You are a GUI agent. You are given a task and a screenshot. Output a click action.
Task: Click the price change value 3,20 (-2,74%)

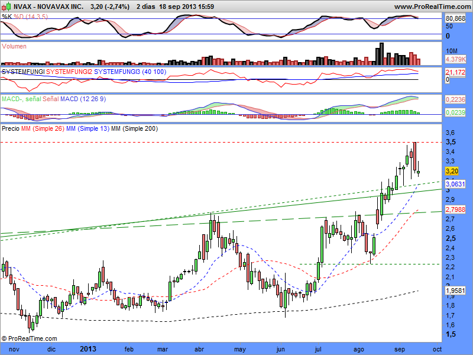pyautogui.click(x=110, y=7)
